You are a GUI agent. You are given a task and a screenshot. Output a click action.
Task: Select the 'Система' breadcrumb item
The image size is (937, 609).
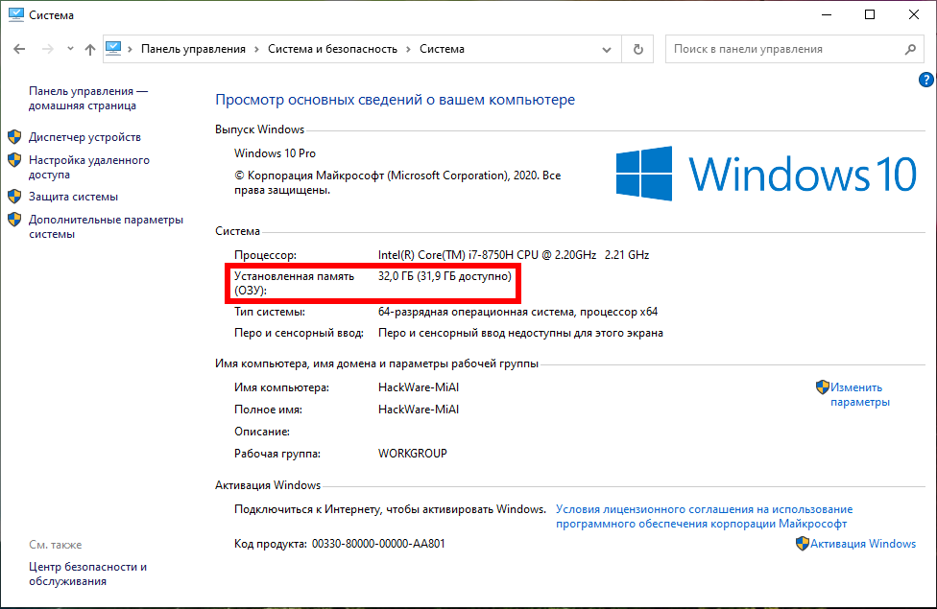tap(442, 49)
